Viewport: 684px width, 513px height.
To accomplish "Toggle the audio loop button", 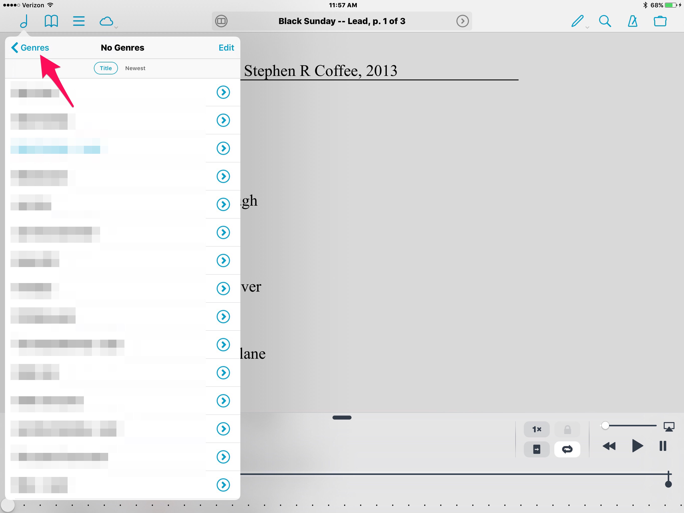I will click(567, 449).
